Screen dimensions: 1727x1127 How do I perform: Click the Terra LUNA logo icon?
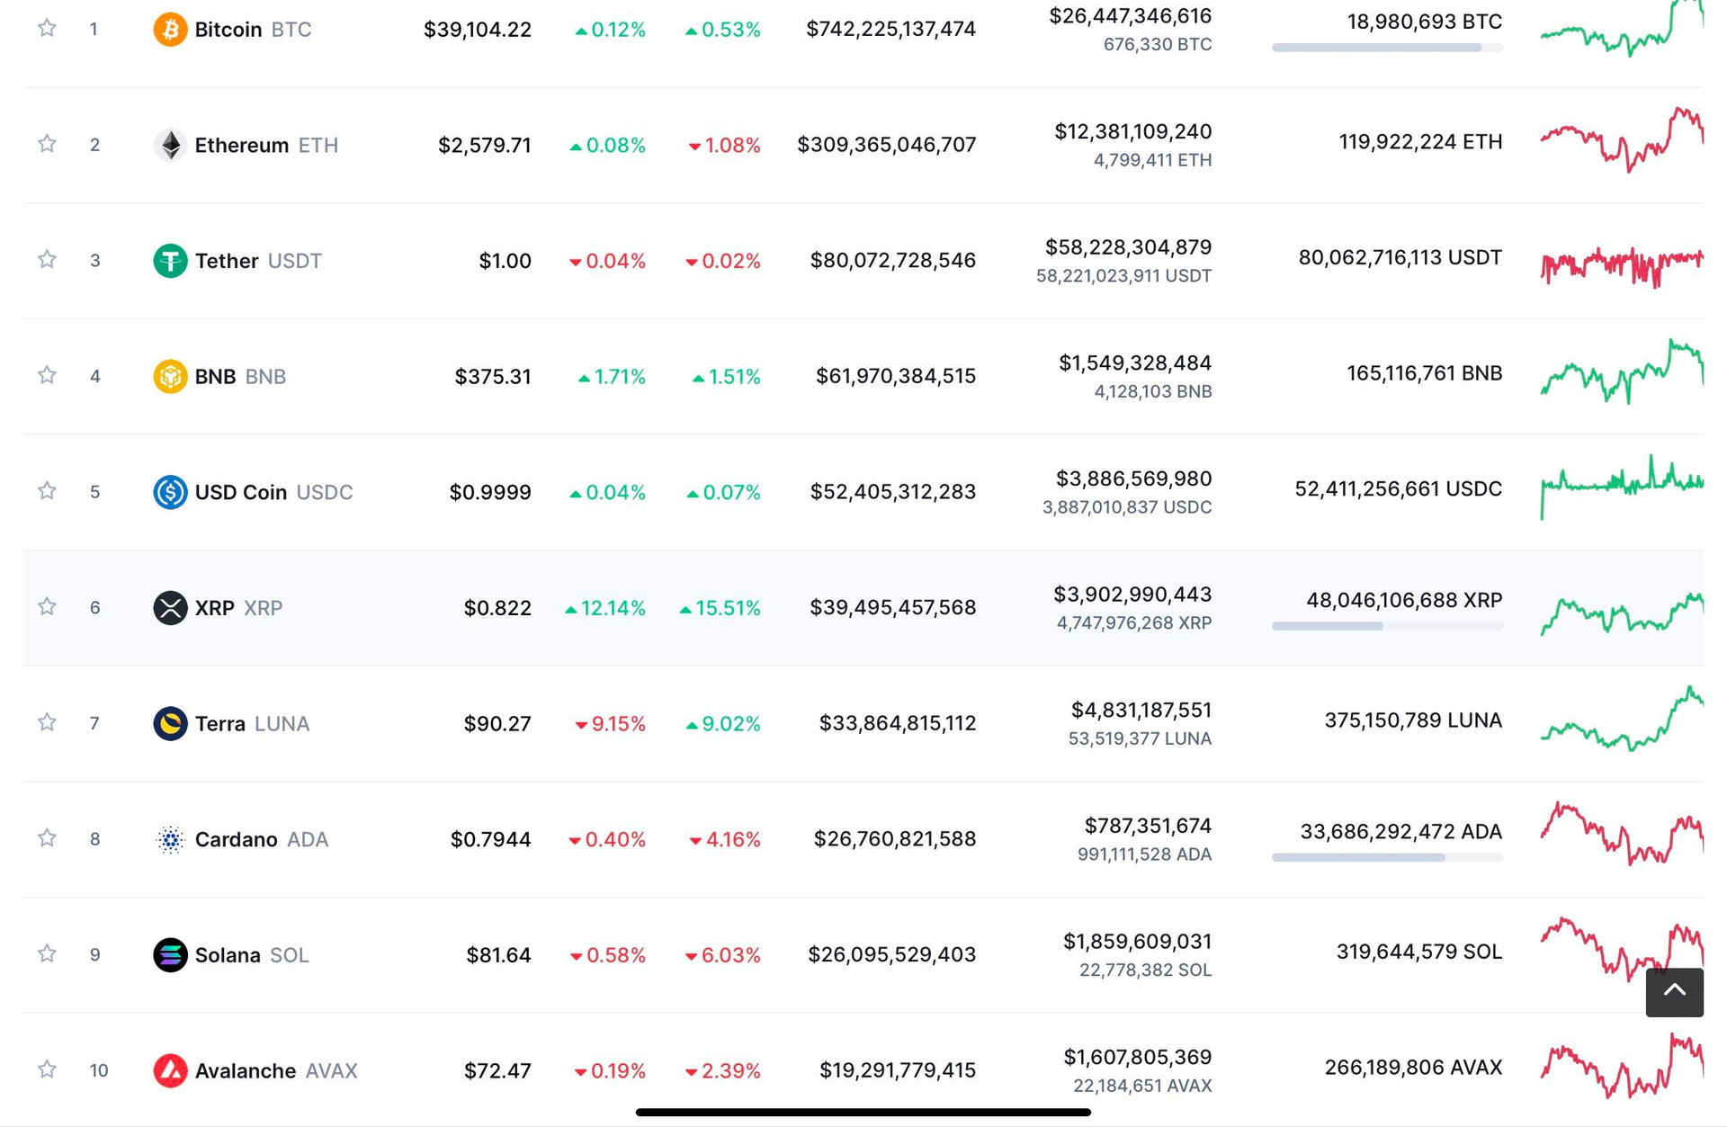170,723
